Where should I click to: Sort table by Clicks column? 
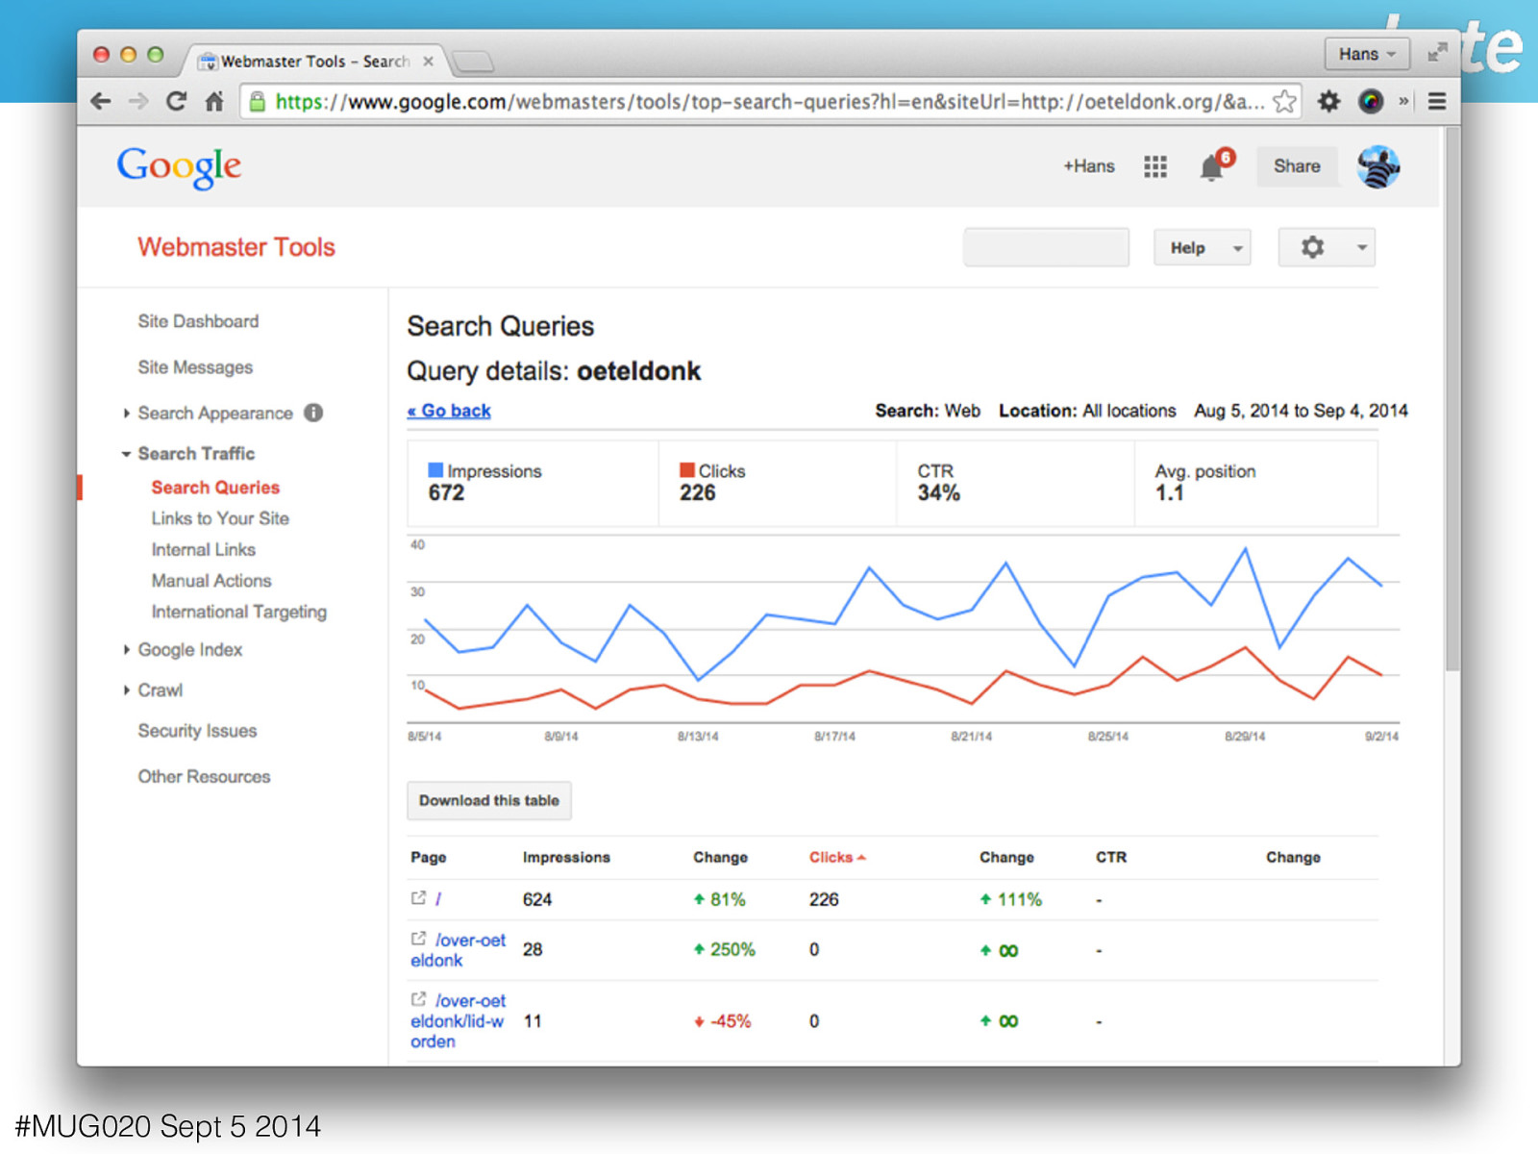(x=836, y=857)
